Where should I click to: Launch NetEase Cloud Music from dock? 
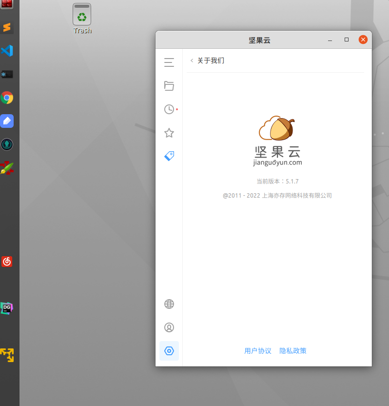pos(7,262)
